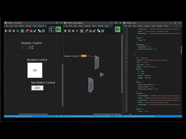186x139 pixels.
Task: Click Stop square in Block Diagram toolbar
Action: point(73,31)
